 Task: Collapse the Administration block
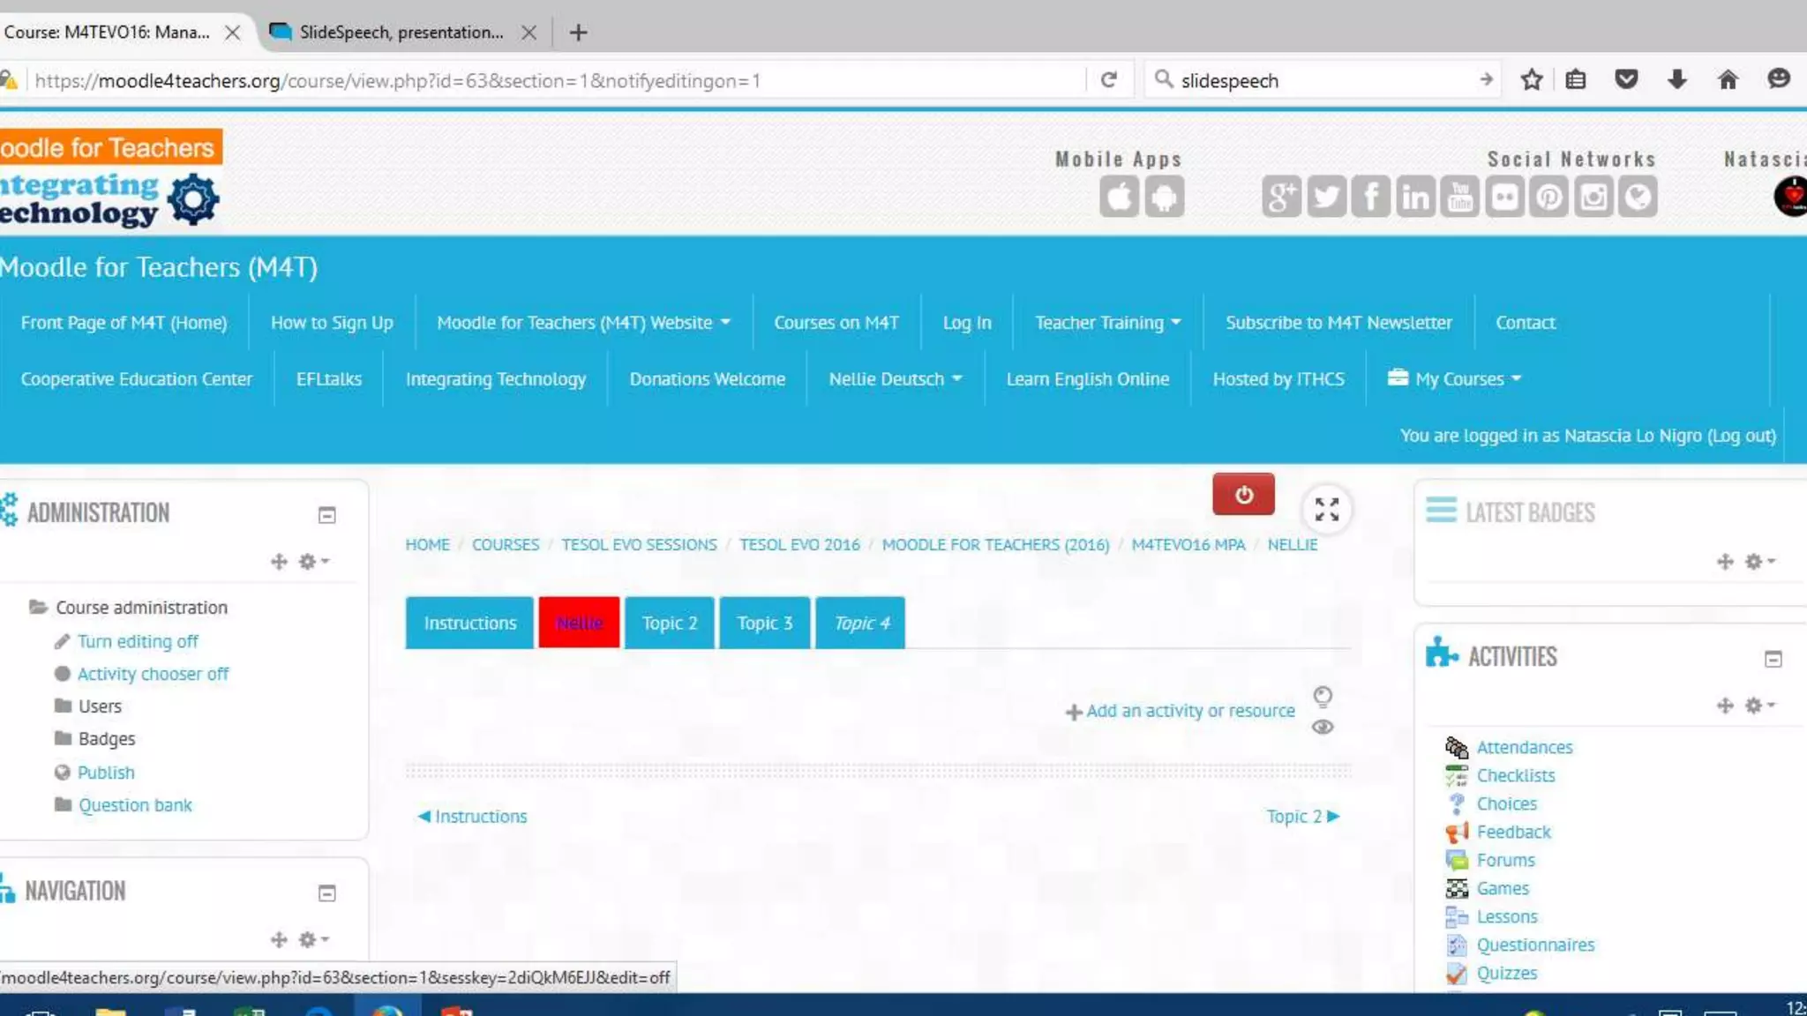pyautogui.click(x=326, y=514)
